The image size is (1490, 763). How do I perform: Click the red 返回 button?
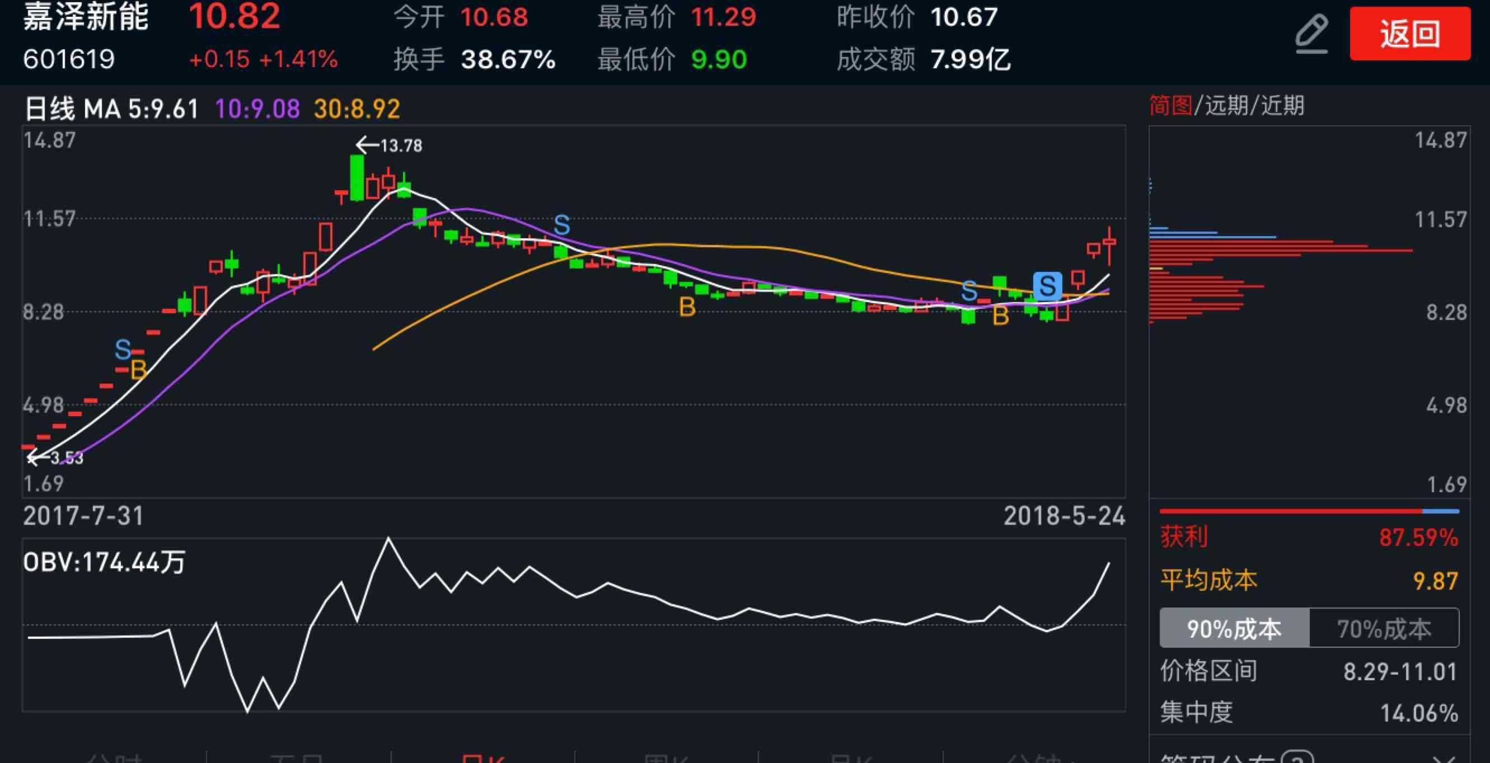[1409, 33]
